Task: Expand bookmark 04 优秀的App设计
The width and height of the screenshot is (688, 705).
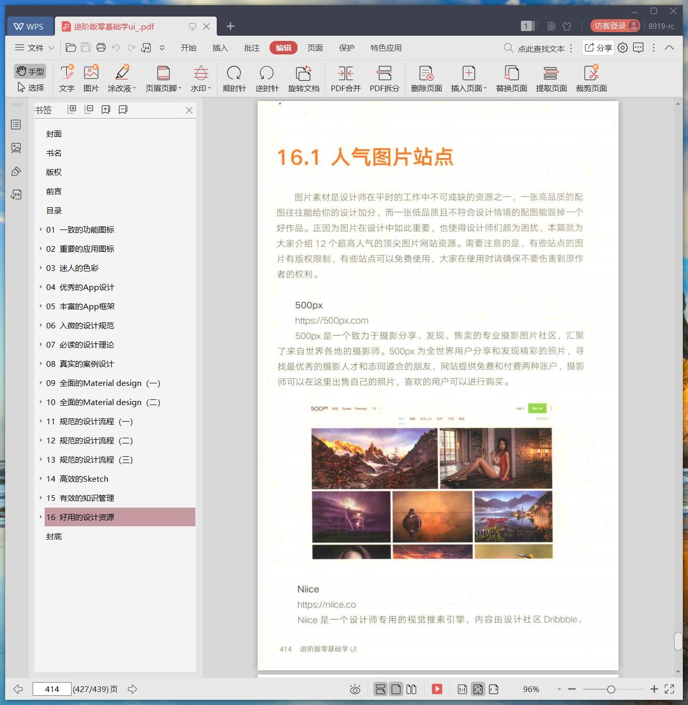Action: [x=41, y=287]
